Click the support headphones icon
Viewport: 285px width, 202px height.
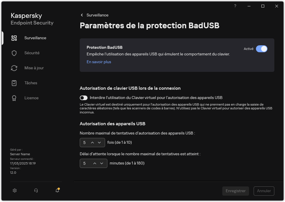tap(36, 190)
